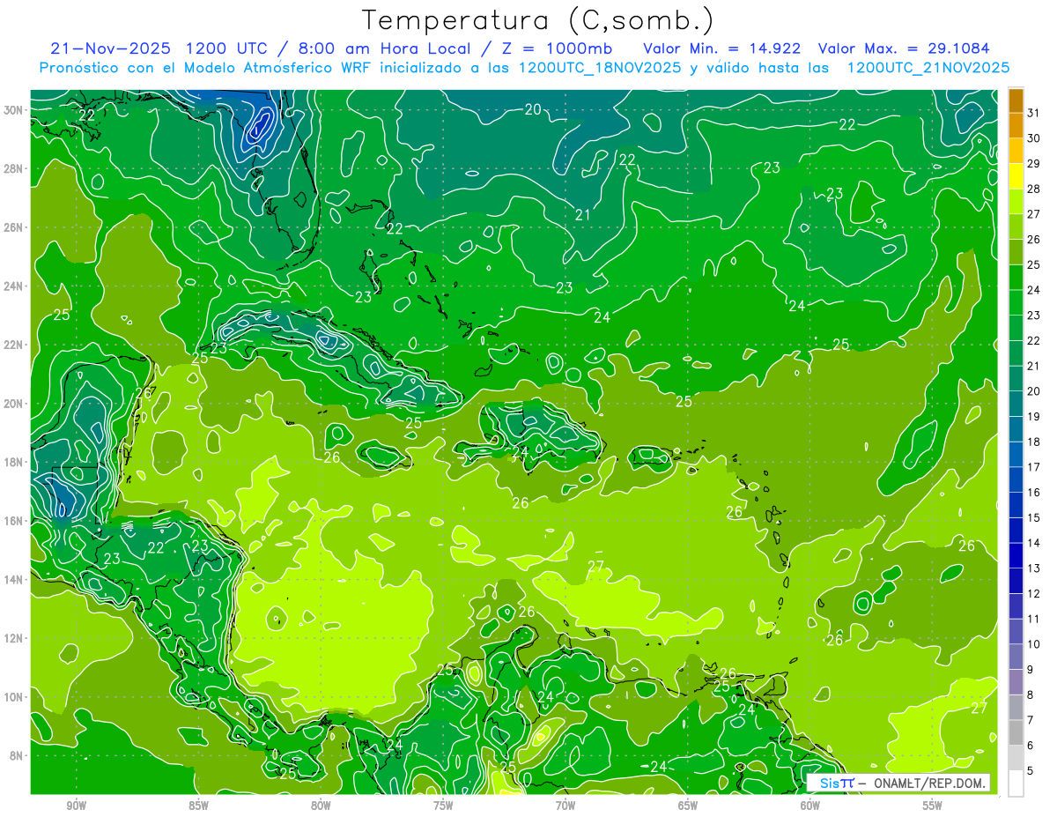Click the '21' contour label on the map

pyautogui.click(x=582, y=214)
